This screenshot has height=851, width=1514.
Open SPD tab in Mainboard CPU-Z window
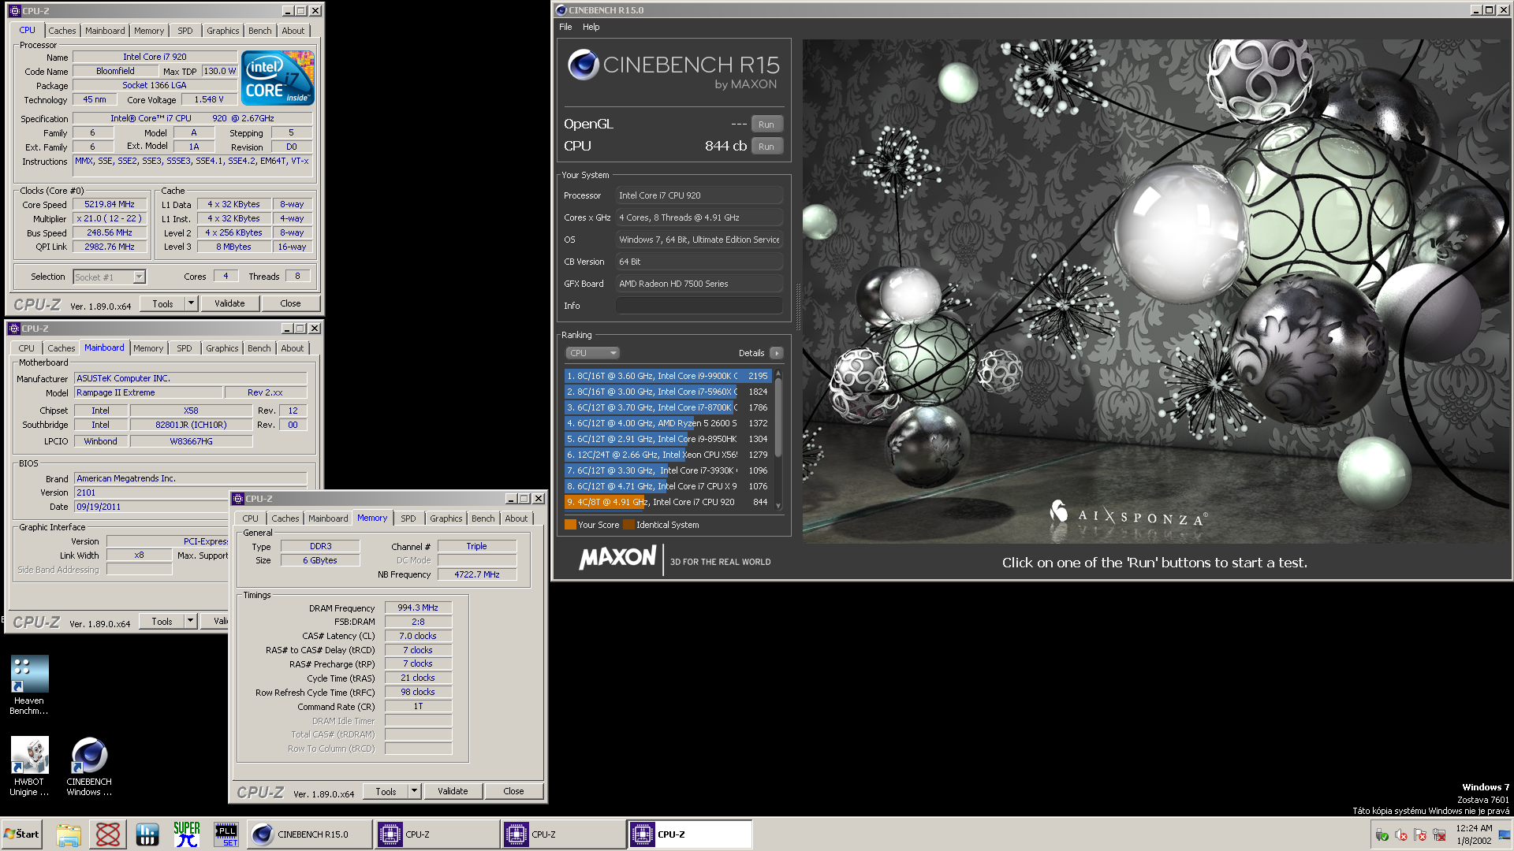click(184, 348)
